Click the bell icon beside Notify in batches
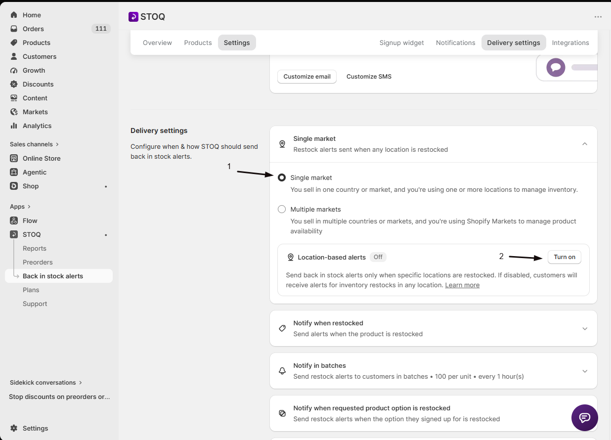Image resolution: width=611 pixels, height=440 pixels. (282, 371)
